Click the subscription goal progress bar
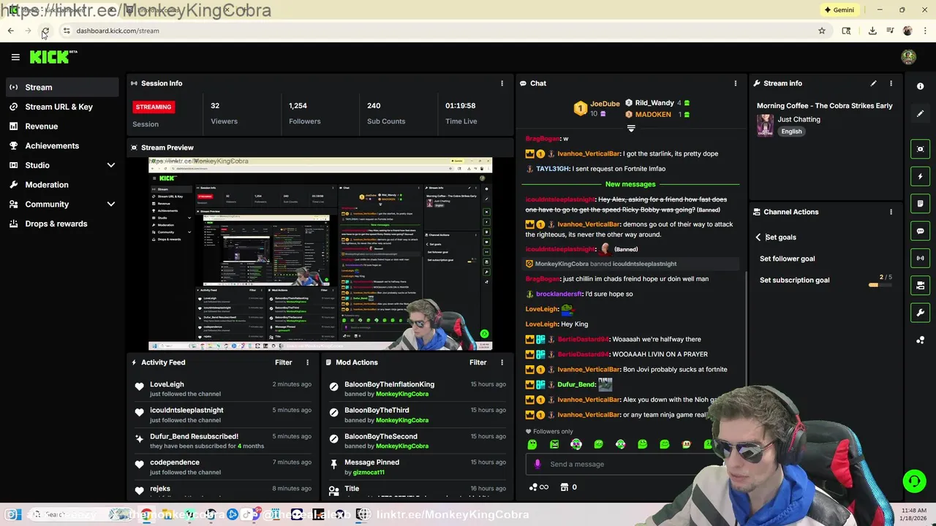936x526 pixels. coord(880,285)
